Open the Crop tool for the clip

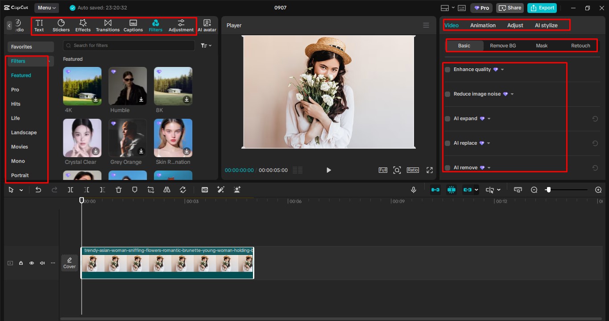pyautogui.click(x=150, y=190)
